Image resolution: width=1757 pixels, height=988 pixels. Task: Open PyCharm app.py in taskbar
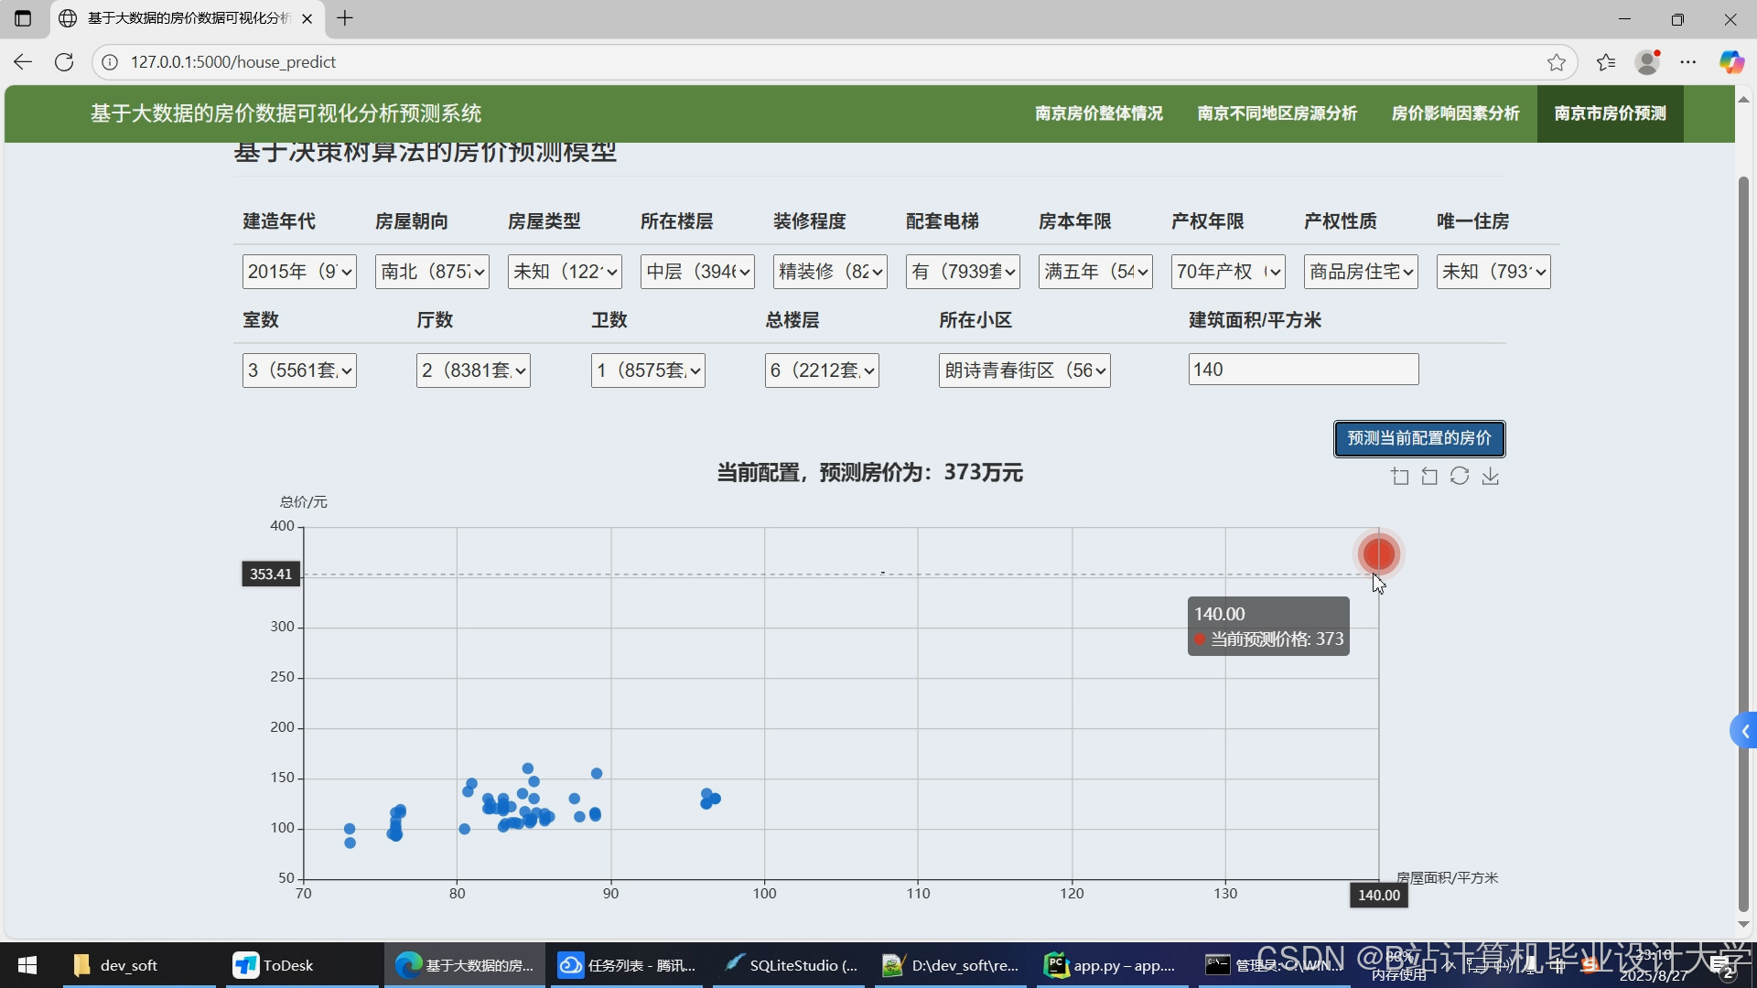pyautogui.click(x=1111, y=965)
